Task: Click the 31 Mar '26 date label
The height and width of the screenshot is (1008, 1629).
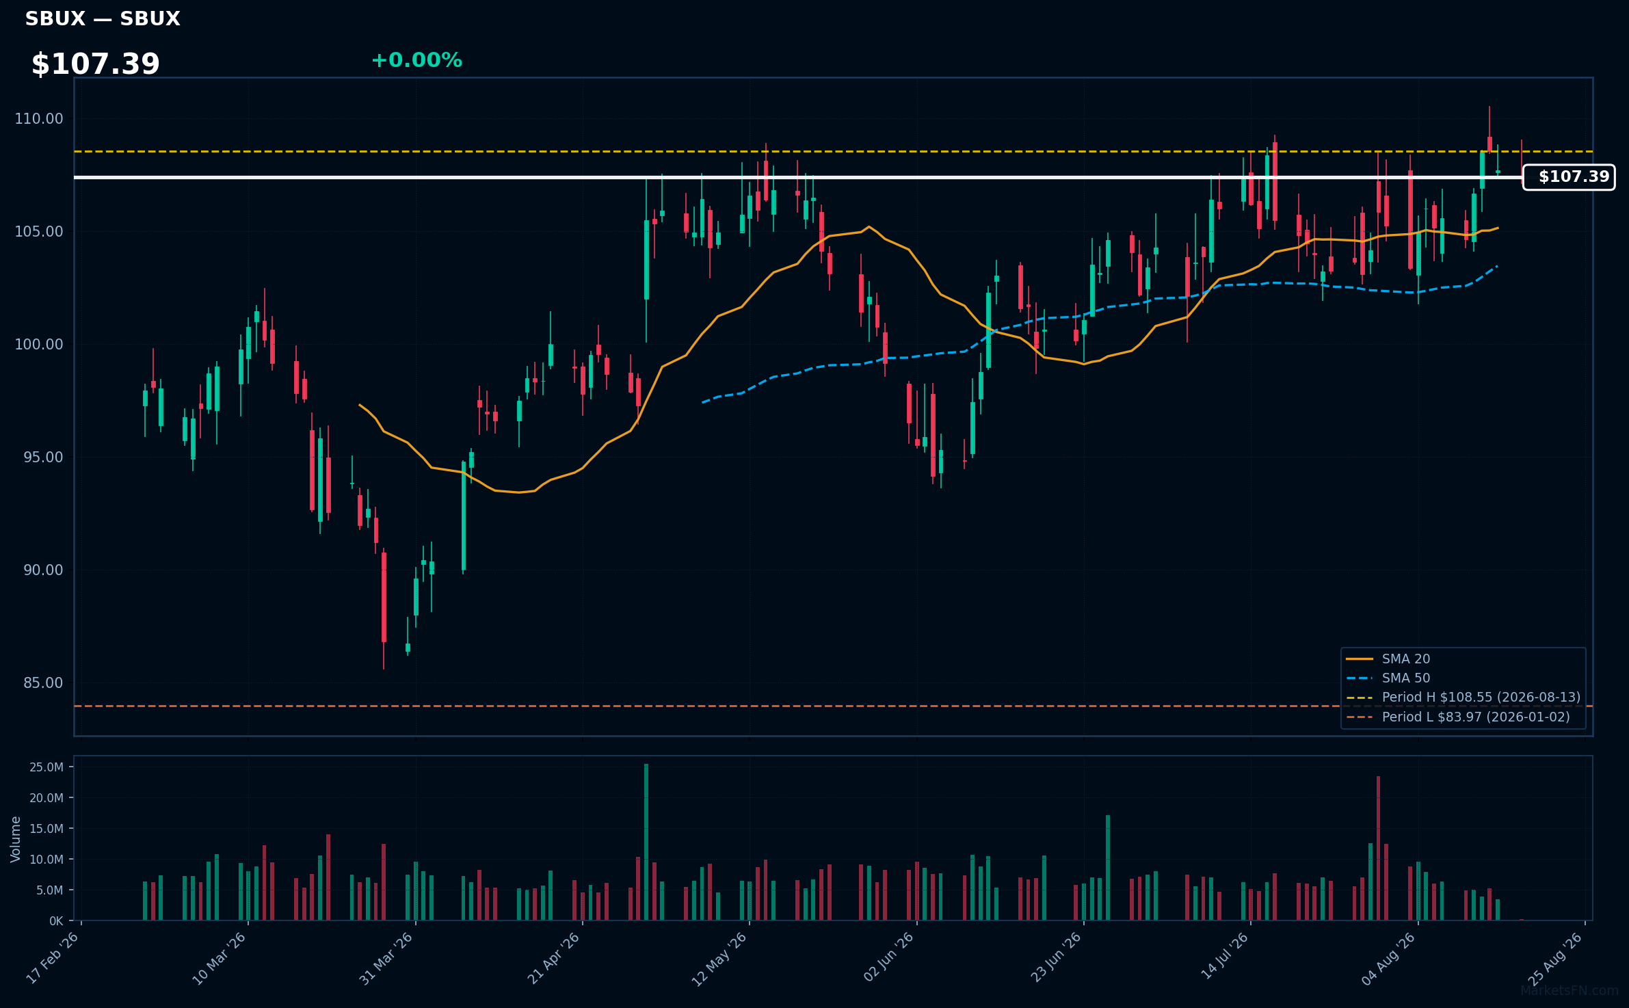Action: [x=386, y=958]
